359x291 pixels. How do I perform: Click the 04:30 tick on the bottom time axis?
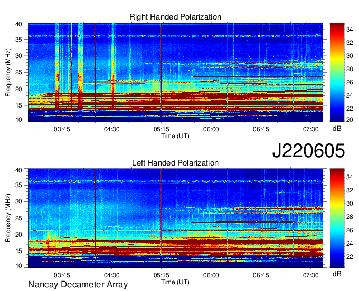[111, 275]
